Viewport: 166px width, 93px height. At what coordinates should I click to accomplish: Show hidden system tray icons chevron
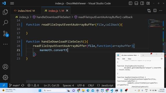(135, 90)
